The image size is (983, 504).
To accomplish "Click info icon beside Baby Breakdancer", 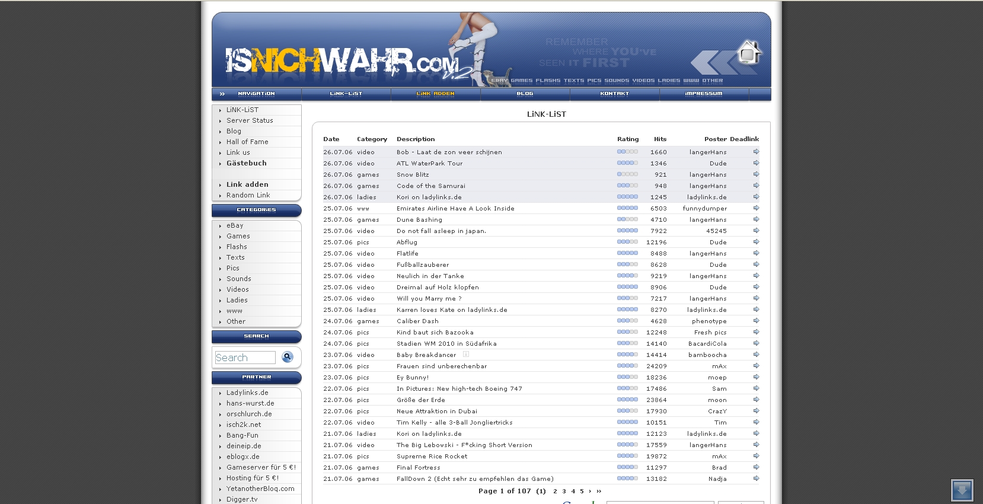I will (x=466, y=355).
